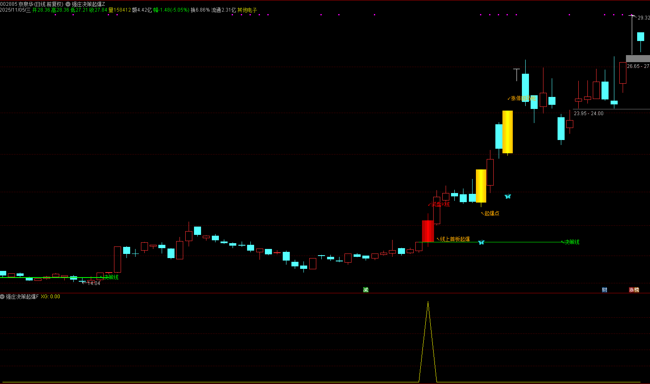
Task: Click the blue 财 marker icon
Action: [x=604, y=290]
